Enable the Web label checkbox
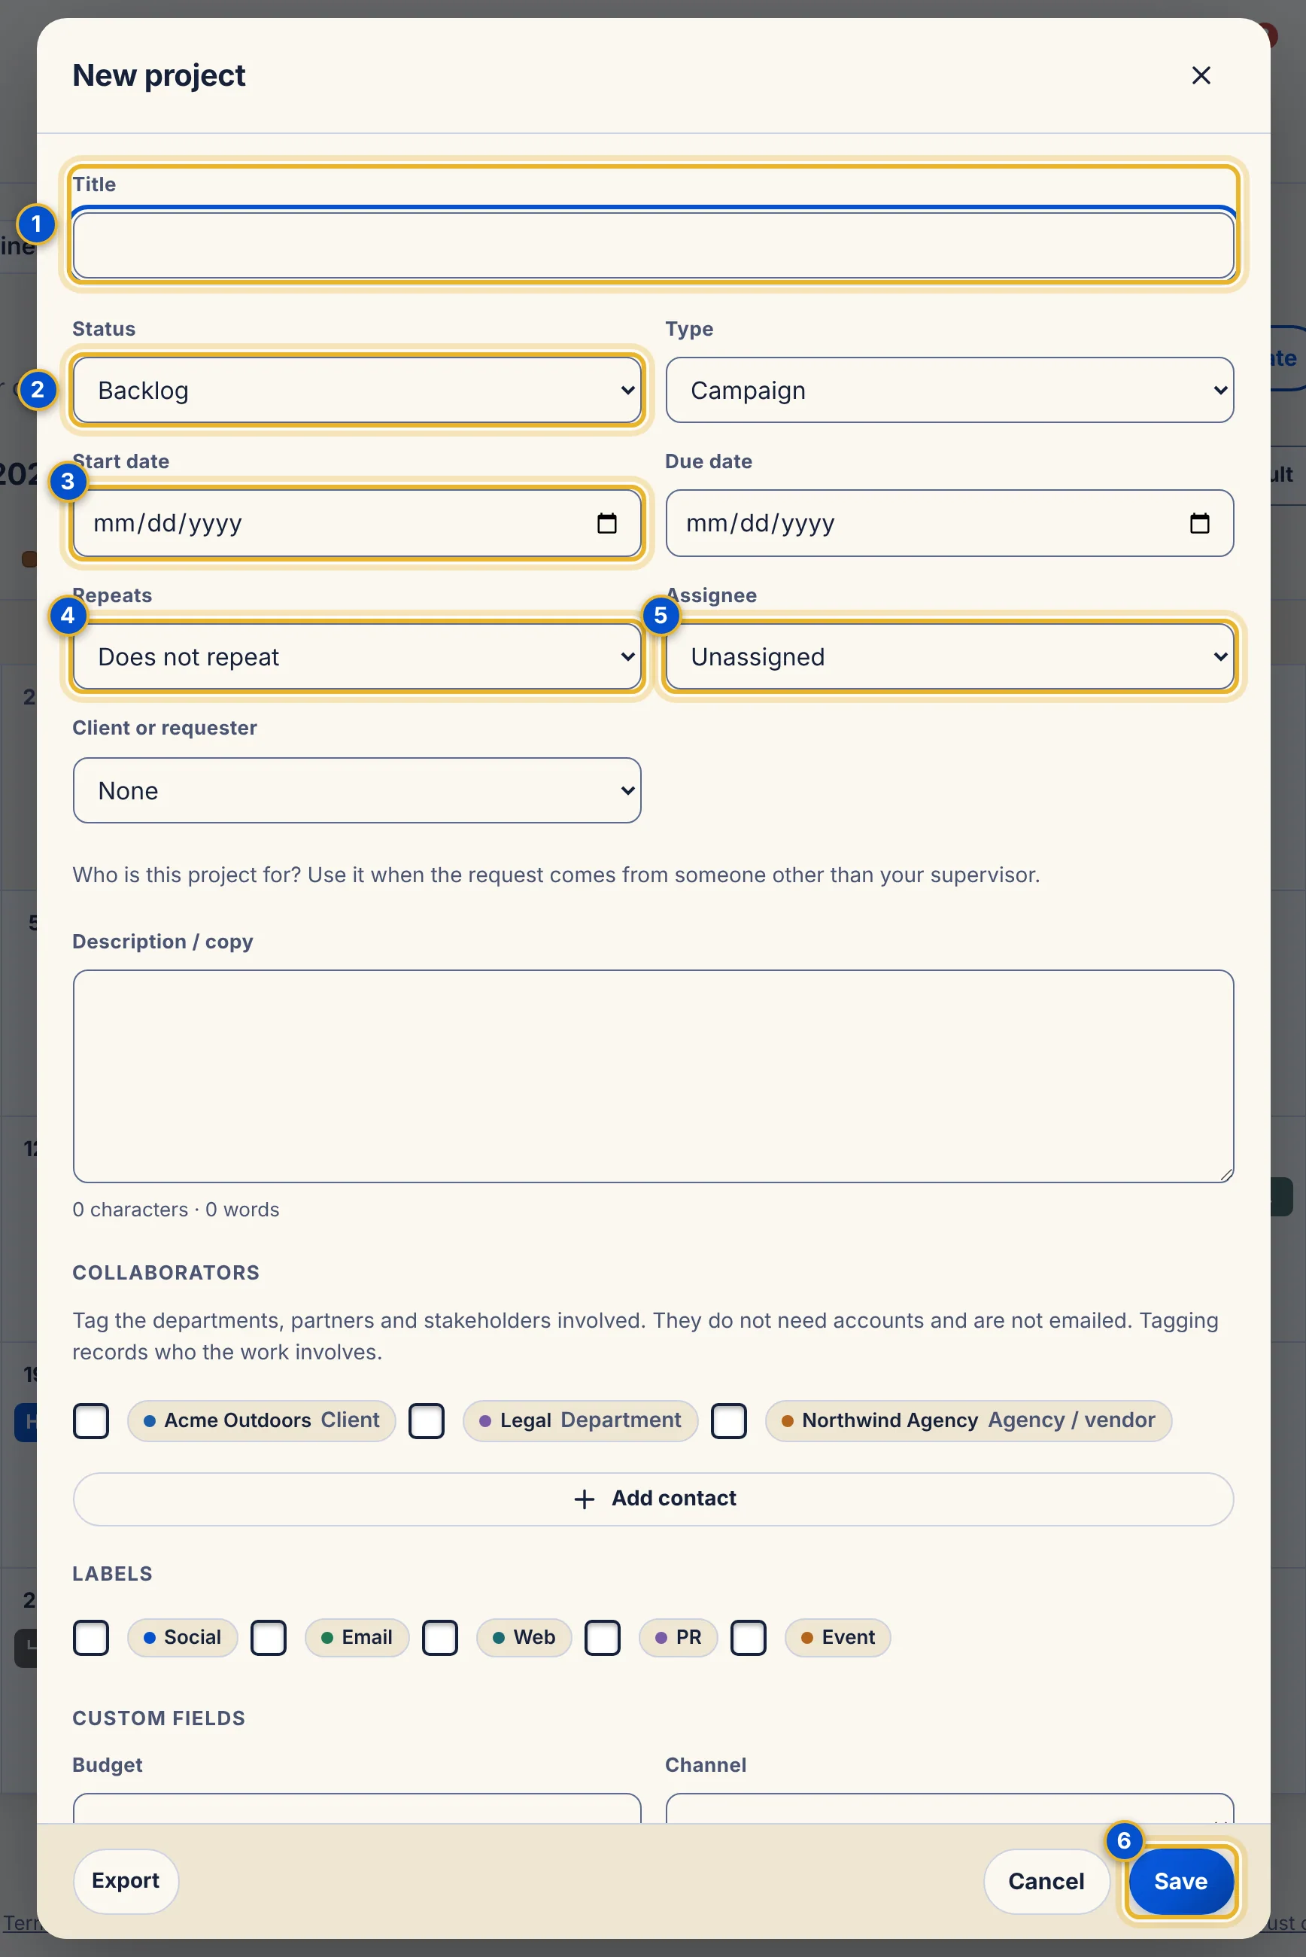Screen dimensions: 1306x1957 click(x=440, y=1637)
